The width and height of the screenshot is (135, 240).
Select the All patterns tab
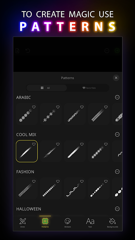(47, 88)
